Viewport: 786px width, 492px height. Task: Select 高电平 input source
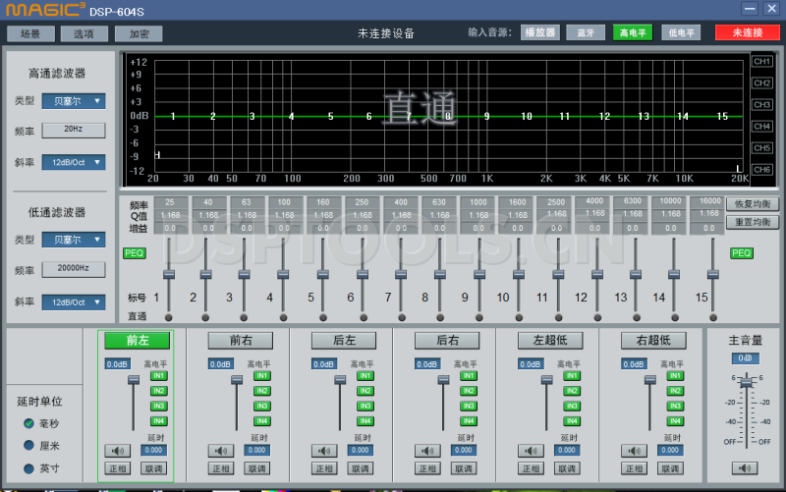click(633, 32)
